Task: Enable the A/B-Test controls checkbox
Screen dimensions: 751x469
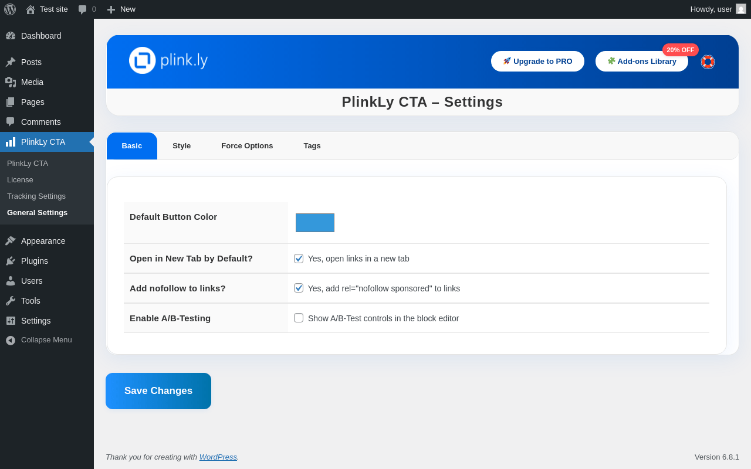Action: tap(299, 318)
